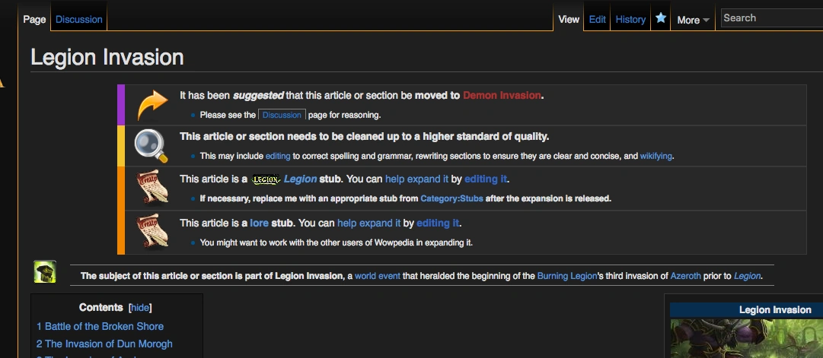Click the Legion Invasion infobox image
The width and height of the screenshot is (823, 358).
(x=746, y=338)
